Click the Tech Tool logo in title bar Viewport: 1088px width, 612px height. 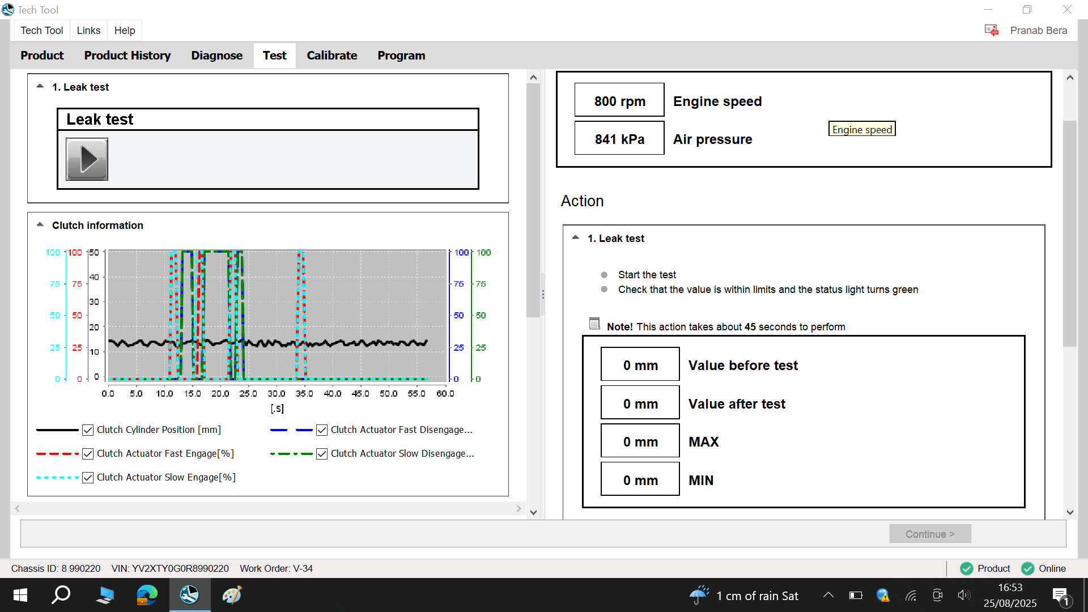pos(8,10)
